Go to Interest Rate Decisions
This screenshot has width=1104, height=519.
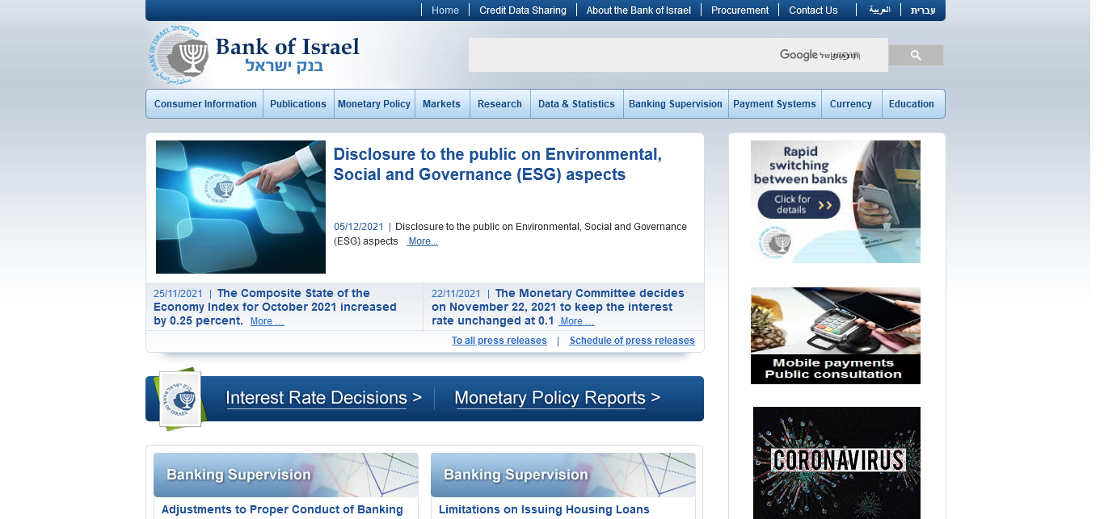pyautogui.click(x=323, y=398)
